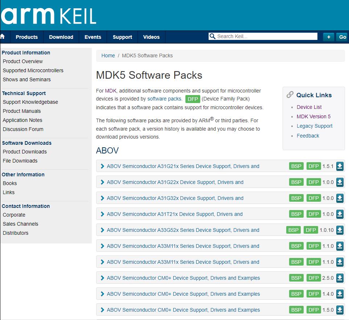Expand the A31G32x Device Support row
Viewport: 349px width, 320px height.
click(102, 198)
